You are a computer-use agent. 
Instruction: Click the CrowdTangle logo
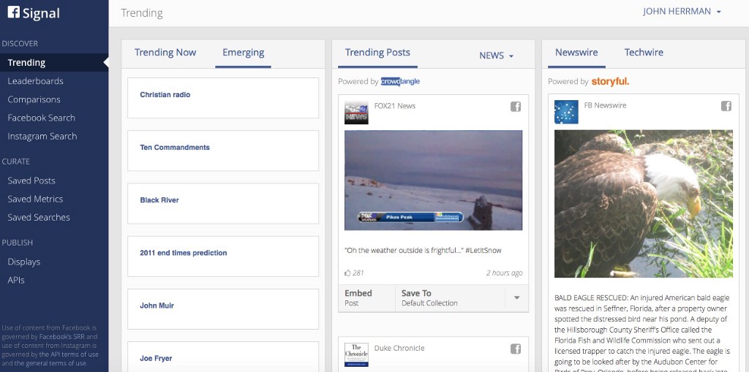(400, 81)
